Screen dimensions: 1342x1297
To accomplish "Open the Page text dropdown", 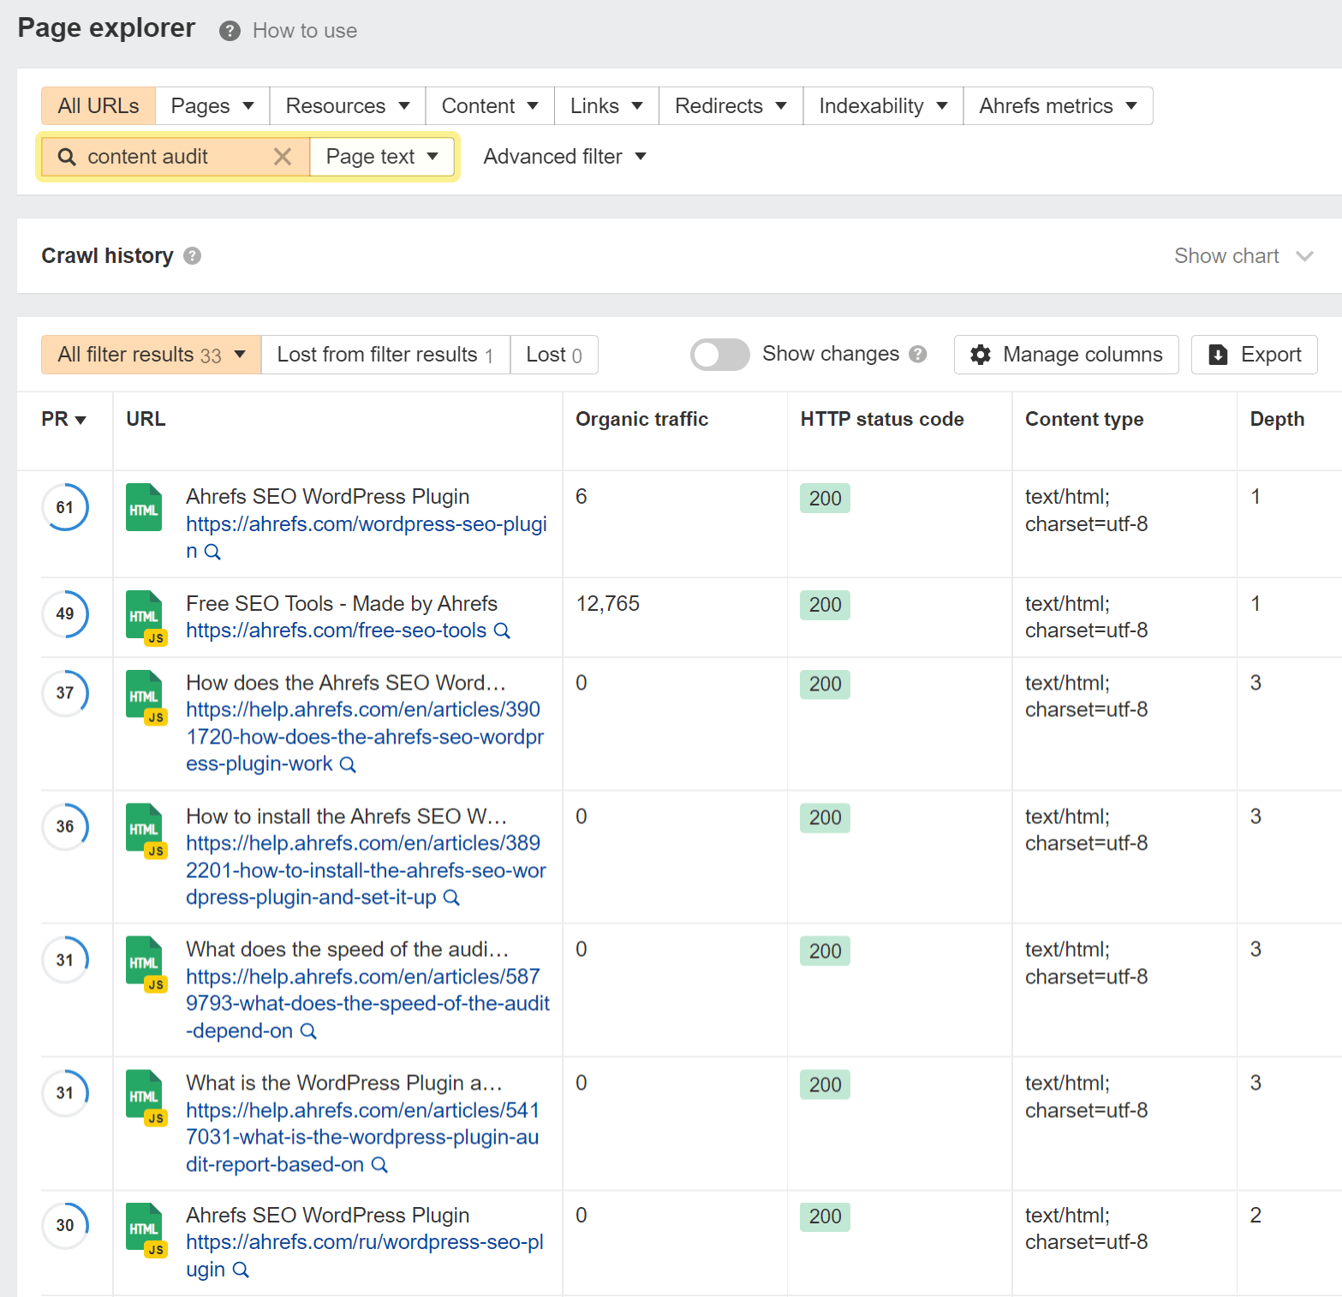I will 381,156.
